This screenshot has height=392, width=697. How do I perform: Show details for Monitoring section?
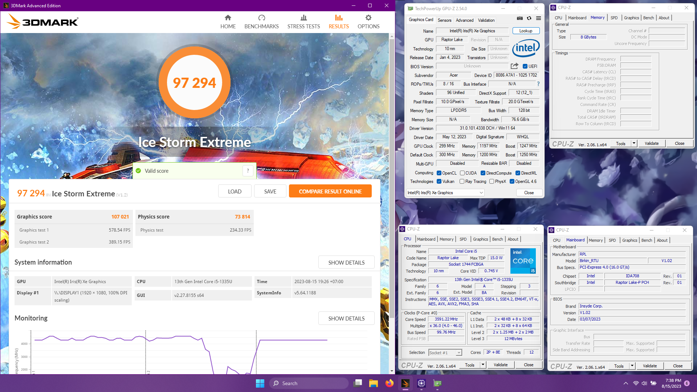click(346, 318)
